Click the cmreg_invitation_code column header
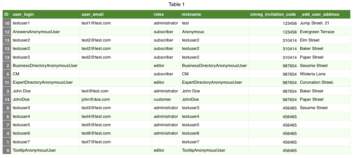Screen dimensions: 354x158 pos(273,14)
